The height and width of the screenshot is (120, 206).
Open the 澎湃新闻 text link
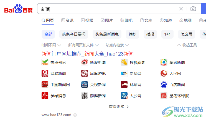[x=98, y=96]
